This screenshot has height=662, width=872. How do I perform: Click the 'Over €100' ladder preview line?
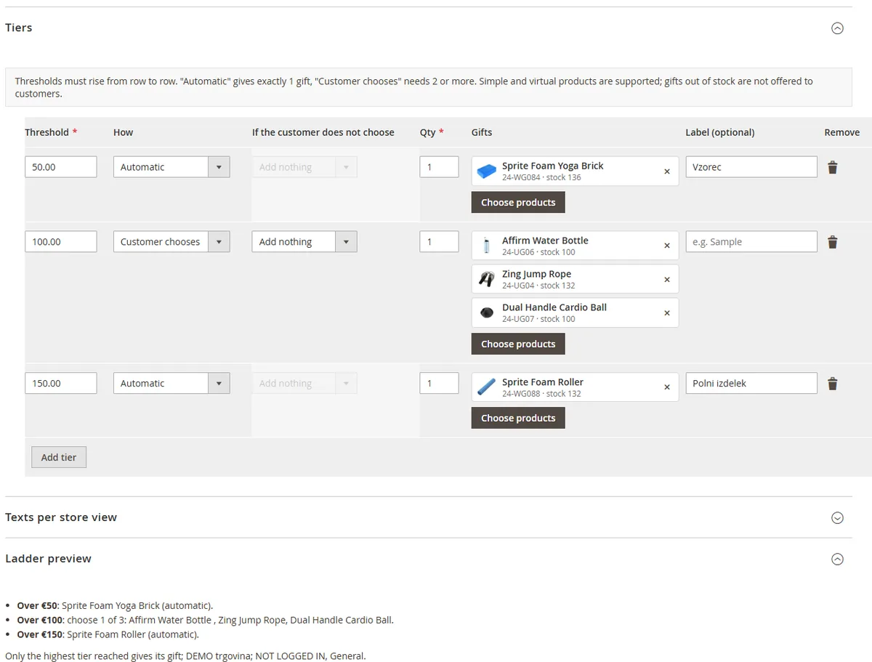205,621
